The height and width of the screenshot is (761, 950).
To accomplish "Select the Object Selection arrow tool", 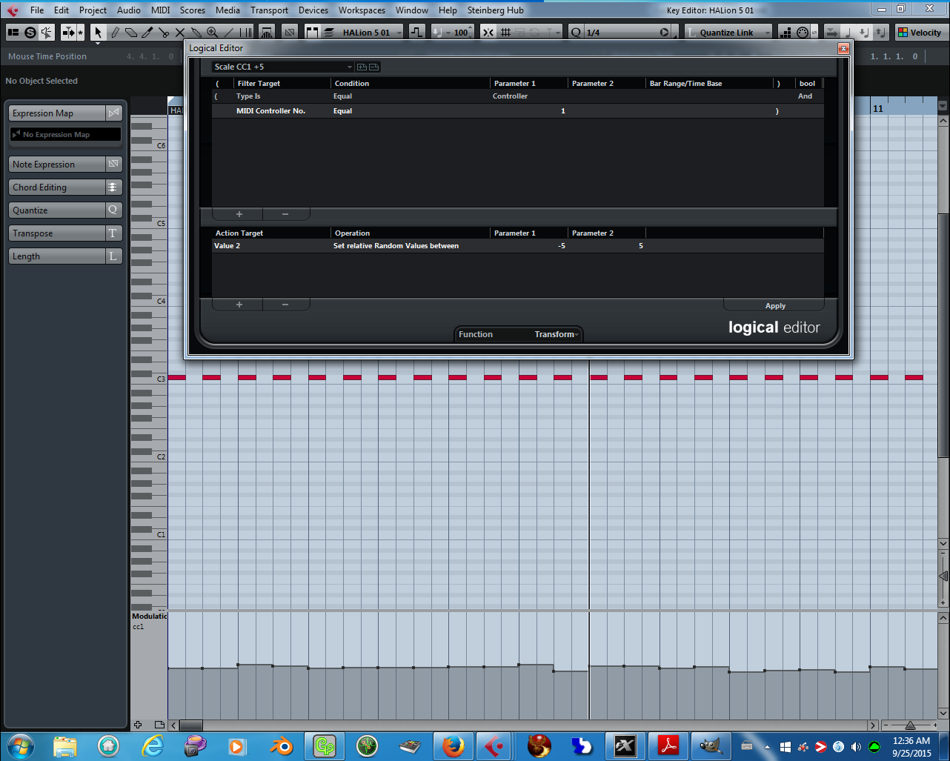I will [x=98, y=33].
